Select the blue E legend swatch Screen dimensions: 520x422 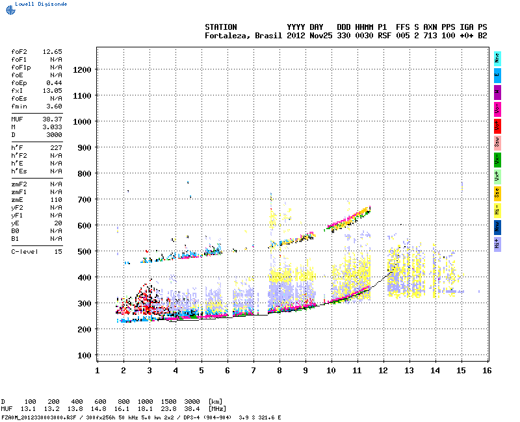(497, 75)
